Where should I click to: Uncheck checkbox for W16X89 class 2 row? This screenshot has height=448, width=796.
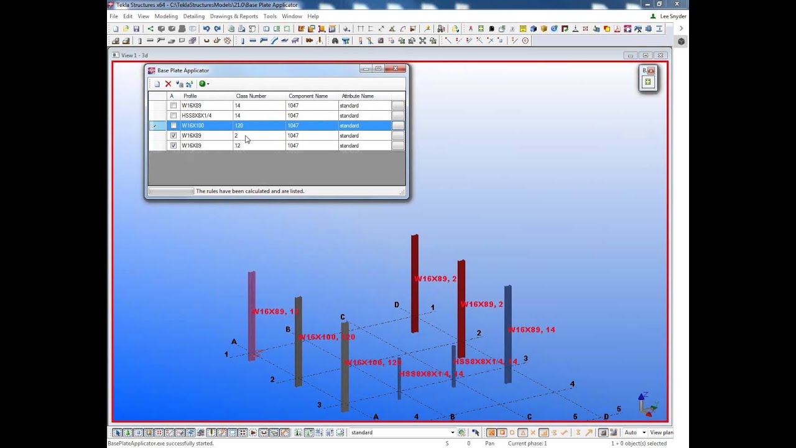point(174,136)
